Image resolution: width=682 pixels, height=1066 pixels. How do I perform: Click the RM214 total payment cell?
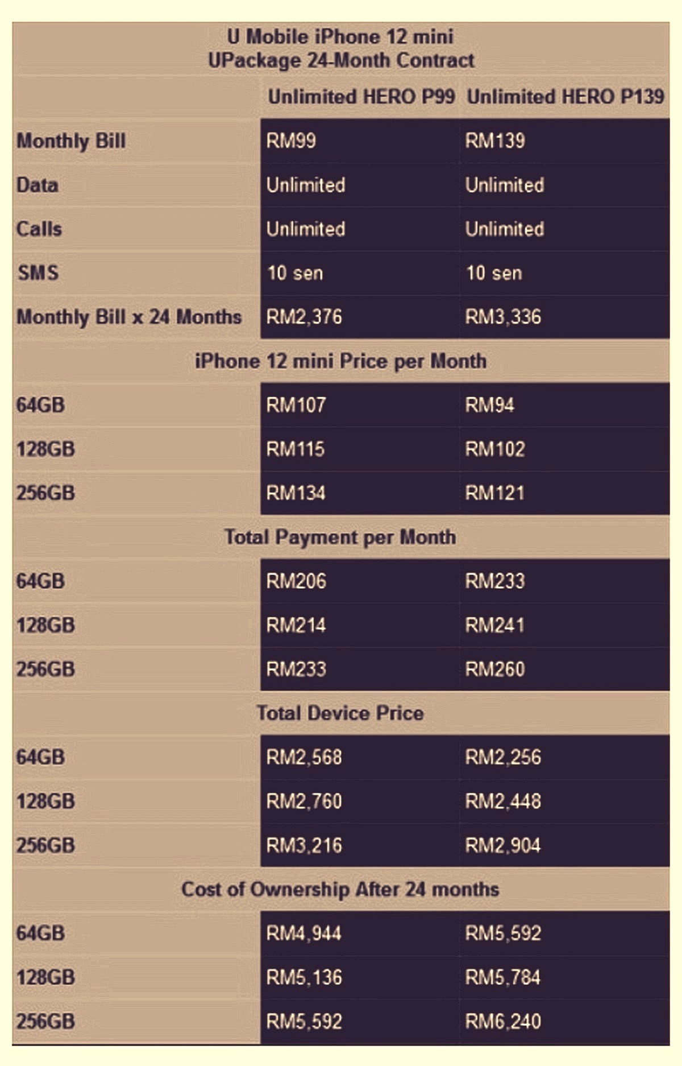[360, 625]
